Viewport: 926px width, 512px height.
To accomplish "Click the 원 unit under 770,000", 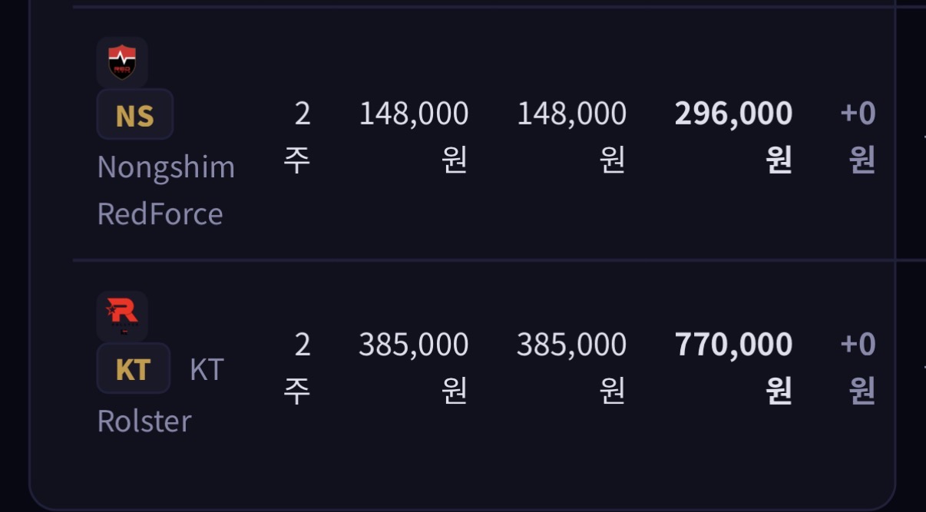I will pyautogui.click(x=779, y=391).
